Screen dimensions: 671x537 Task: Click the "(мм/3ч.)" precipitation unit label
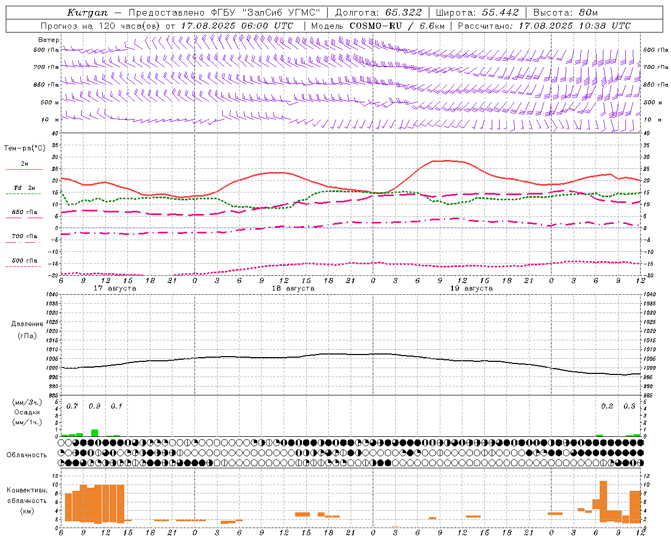27,402
